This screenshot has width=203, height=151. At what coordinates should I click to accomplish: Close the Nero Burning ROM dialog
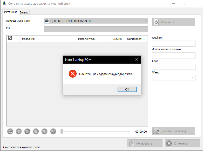pos(137,59)
